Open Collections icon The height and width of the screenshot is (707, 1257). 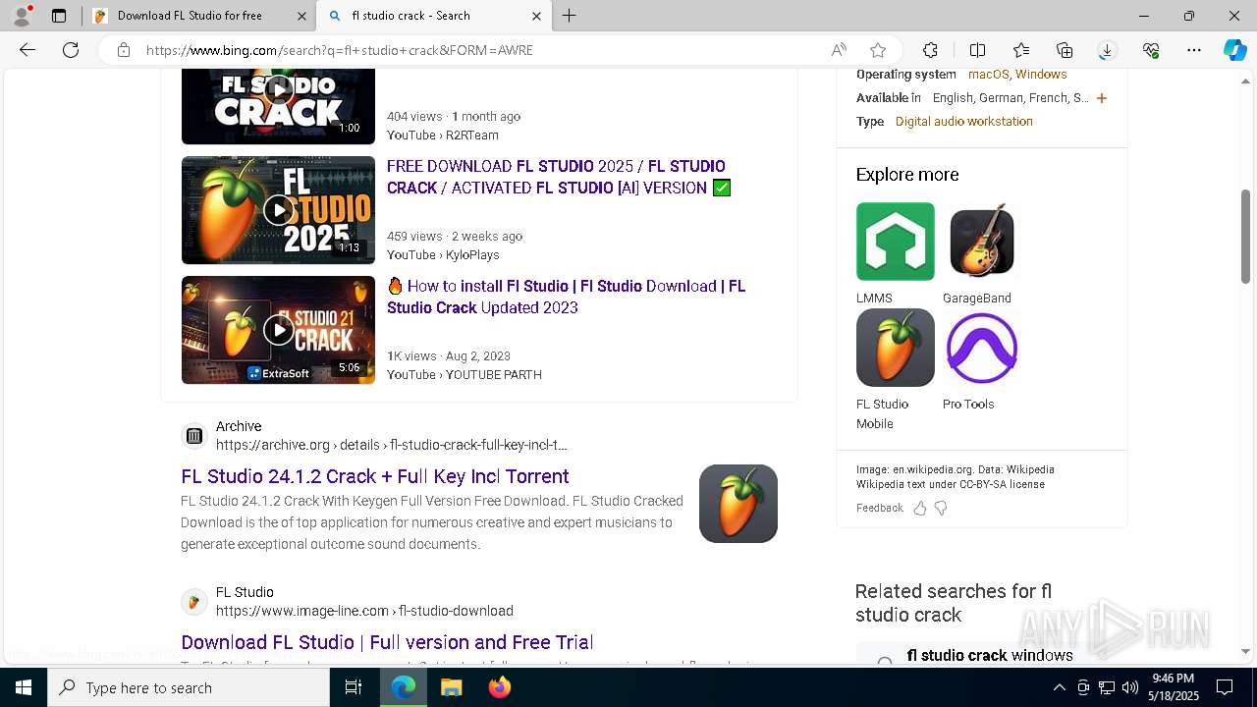pyautogui.click(x=1065, y=50)
